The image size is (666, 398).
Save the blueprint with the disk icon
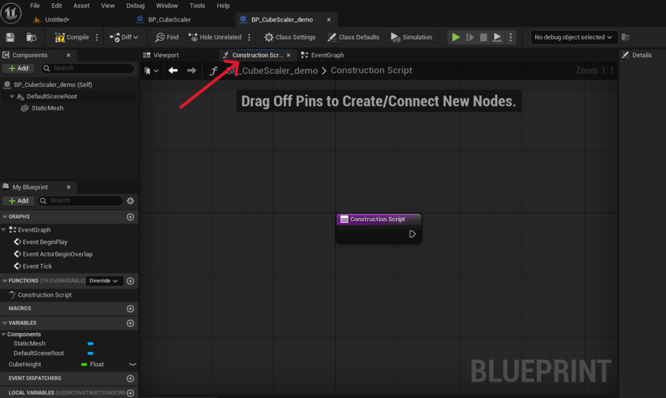10,37
